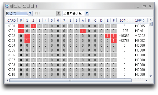
Task: Select the X000 card row label
Action: pos(11,26)
